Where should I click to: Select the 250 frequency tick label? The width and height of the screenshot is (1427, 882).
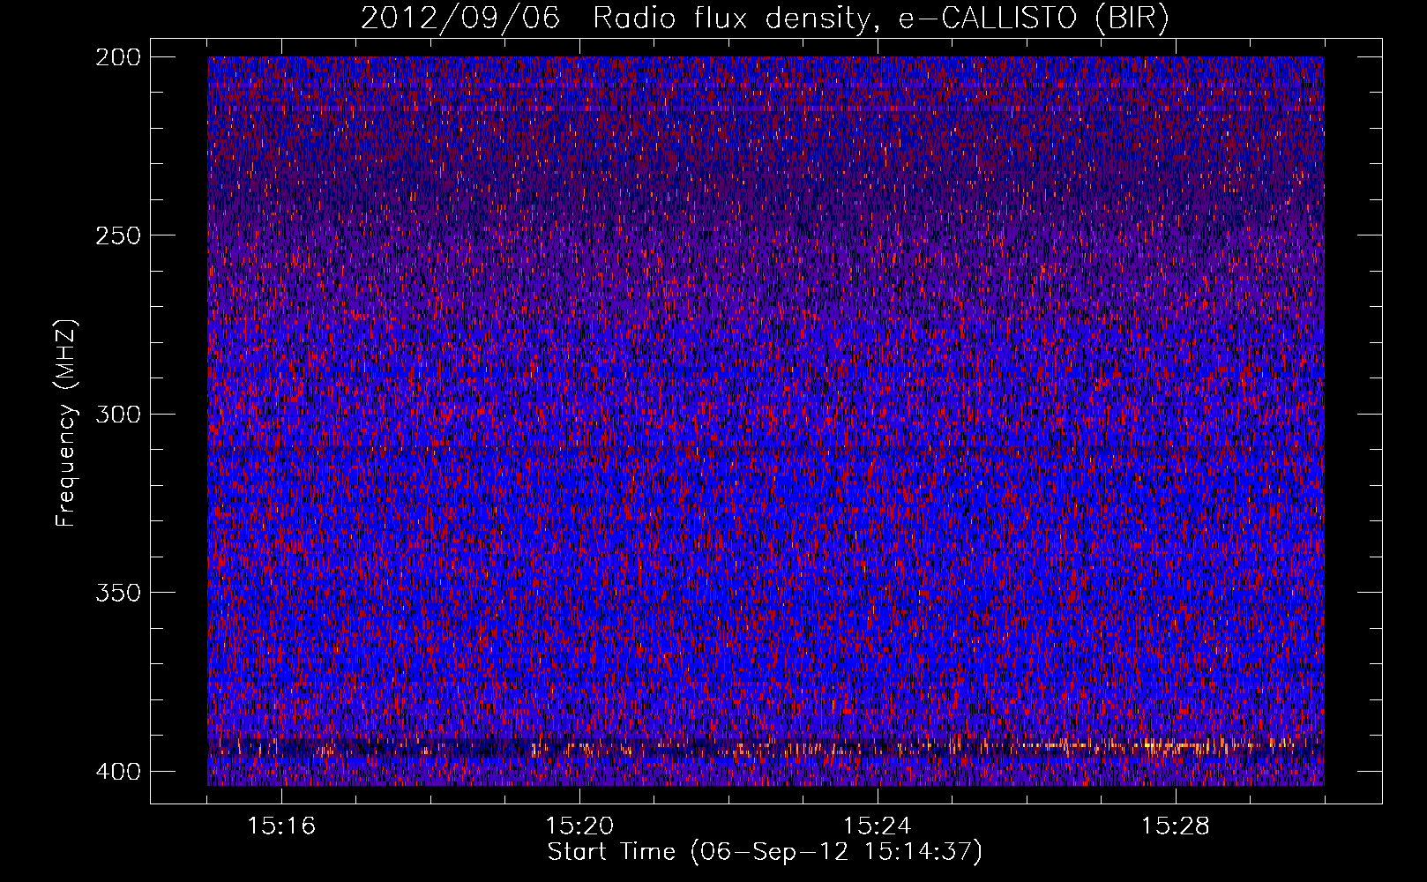coord(117,235)
